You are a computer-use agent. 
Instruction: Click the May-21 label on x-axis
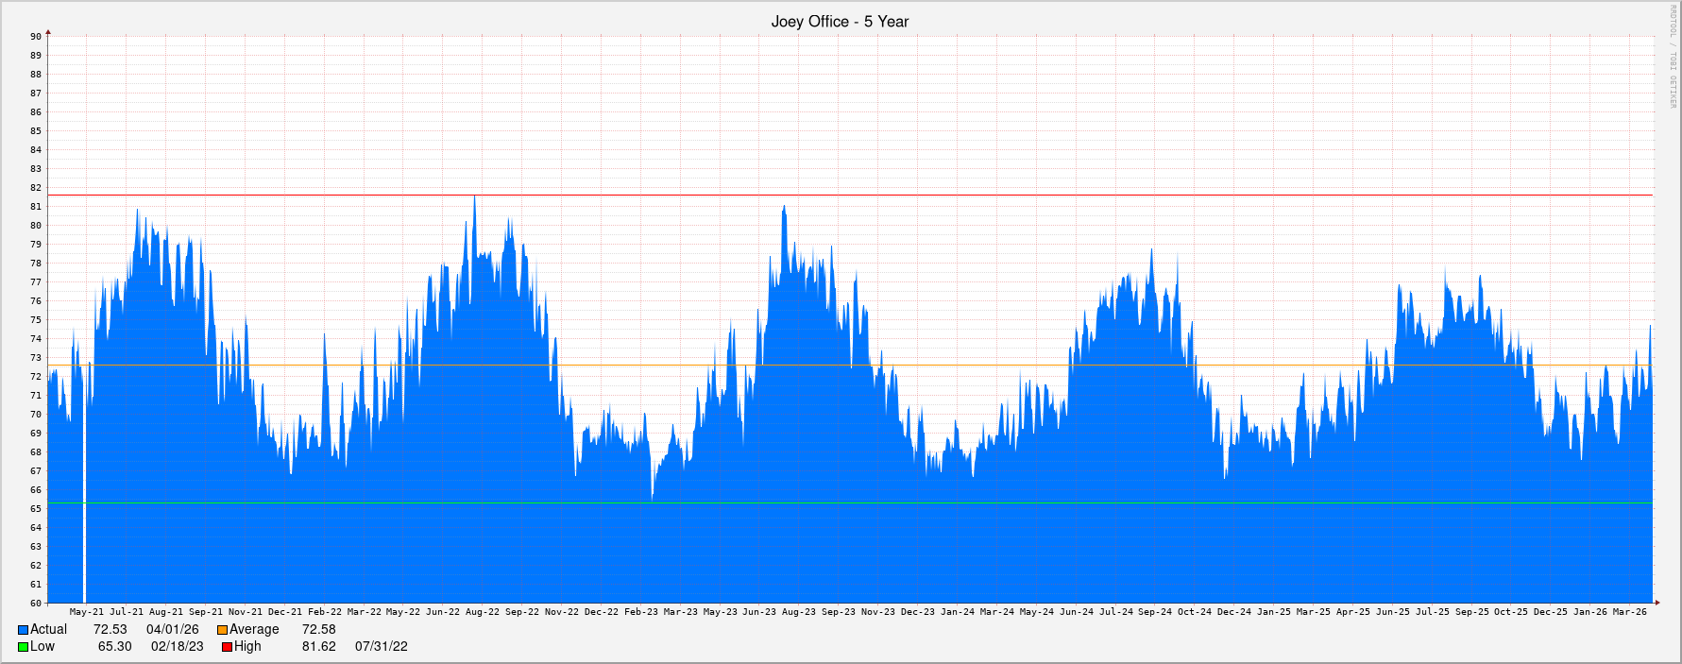[x=87, y=612]
